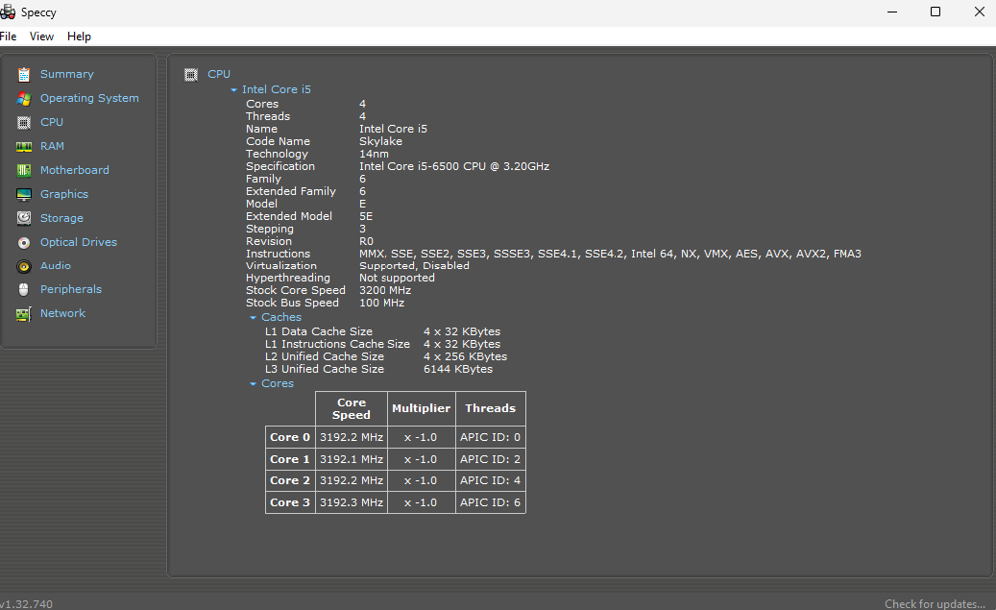The height and width of the screenshot is (610, 996).
Task: Minimize the Speccy window
Action: 892,12
